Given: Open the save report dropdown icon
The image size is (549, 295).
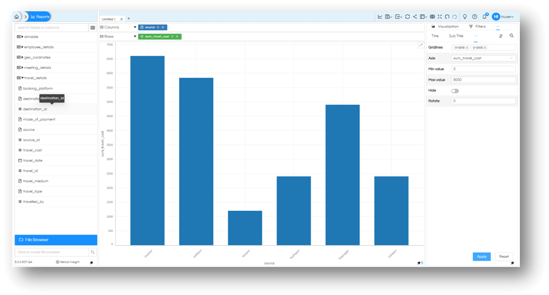Looking at the screenshot, I should click(x=389, y=16).
